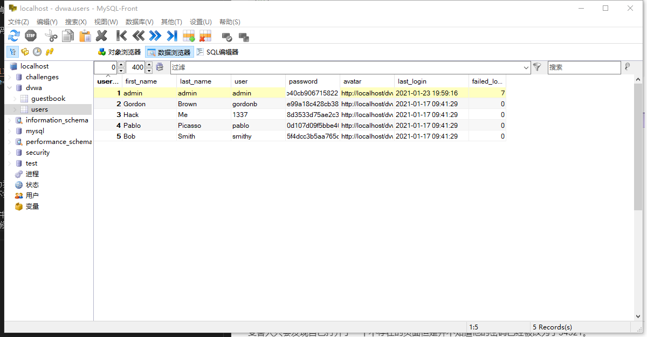The image size is (647, 337).
Task: Expand the test database node
Action: (9, 163)
